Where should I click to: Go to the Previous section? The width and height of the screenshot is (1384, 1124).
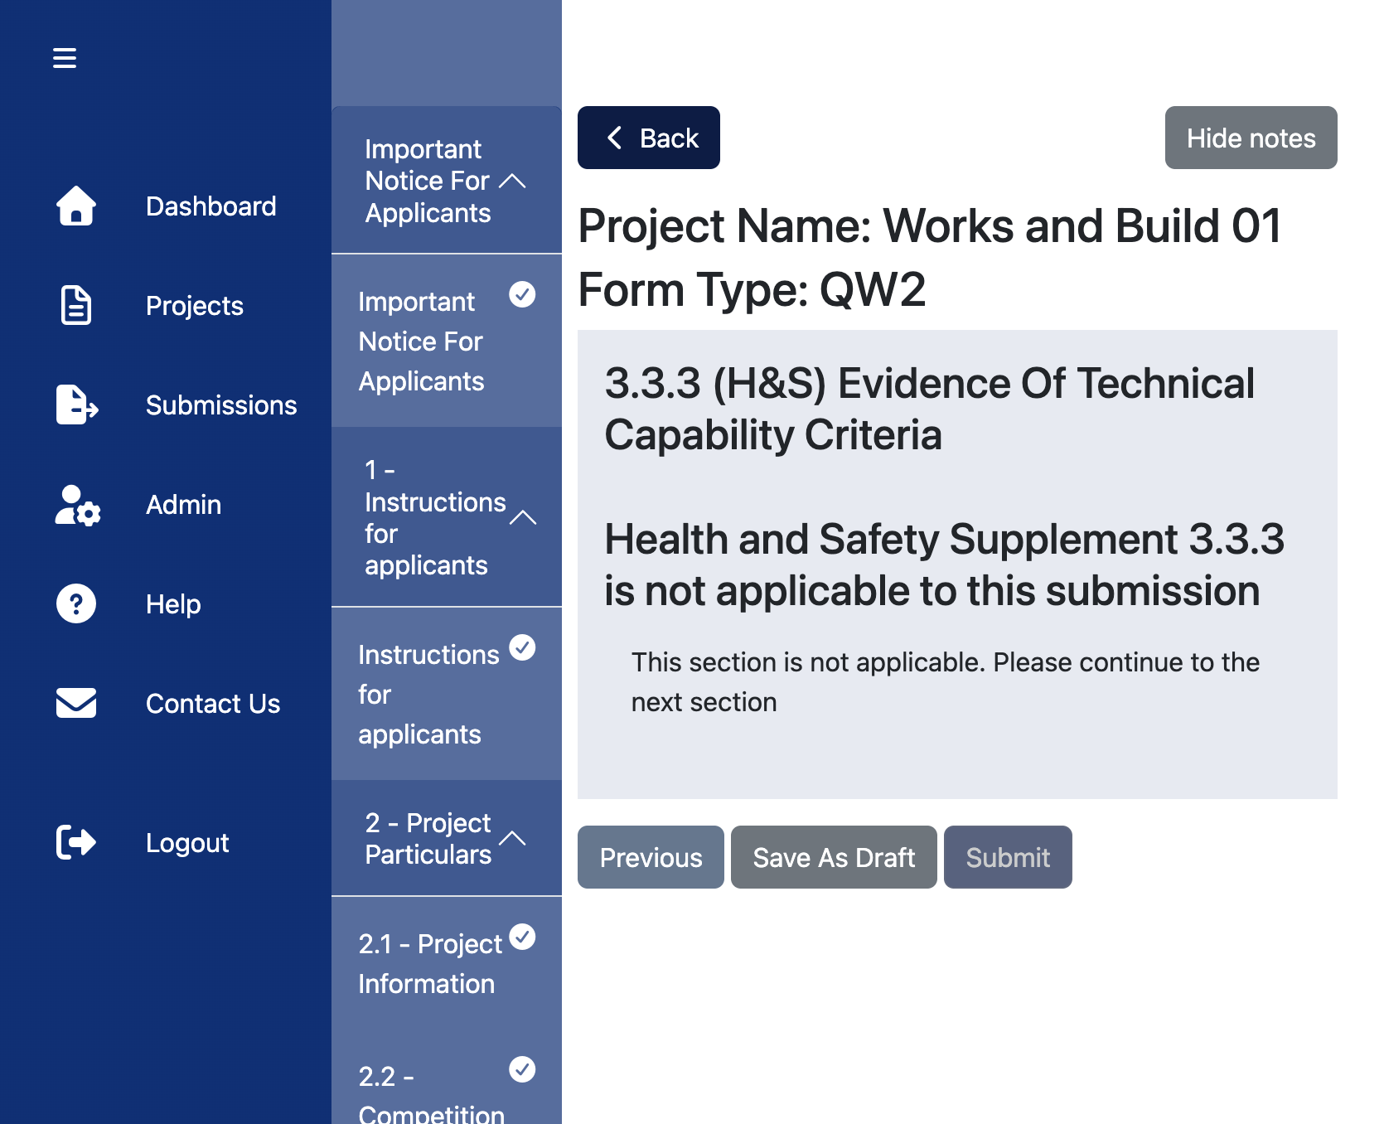[x=651, y=857]
